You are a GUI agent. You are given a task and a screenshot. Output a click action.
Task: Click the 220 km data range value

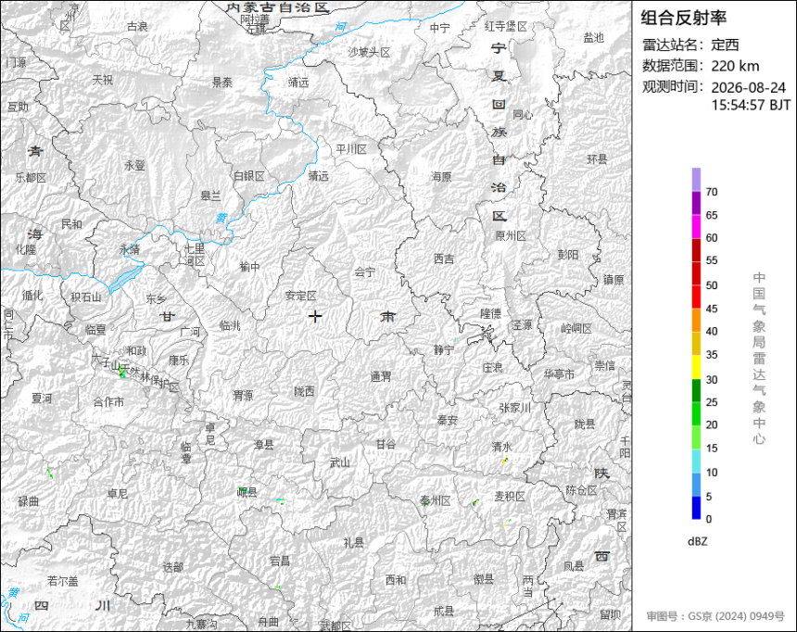coord(735,66)
